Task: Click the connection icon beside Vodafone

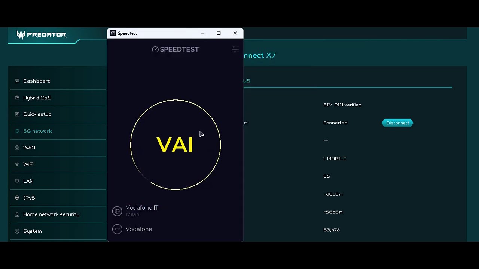Action: tap(117, 229)
